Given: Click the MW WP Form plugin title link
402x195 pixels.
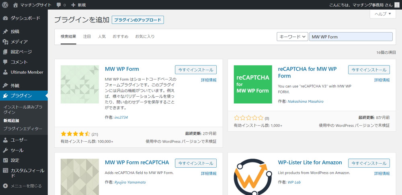Looking at the screenshot, I should point(122,69).
